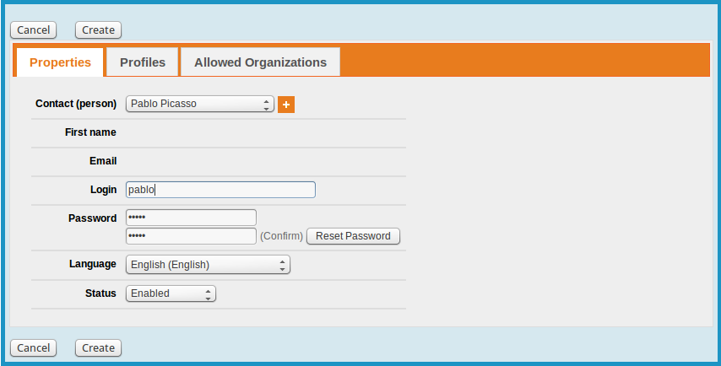The image size is (721, 366).
Task: Switch to the Properties tab
Action: (60, 62)
